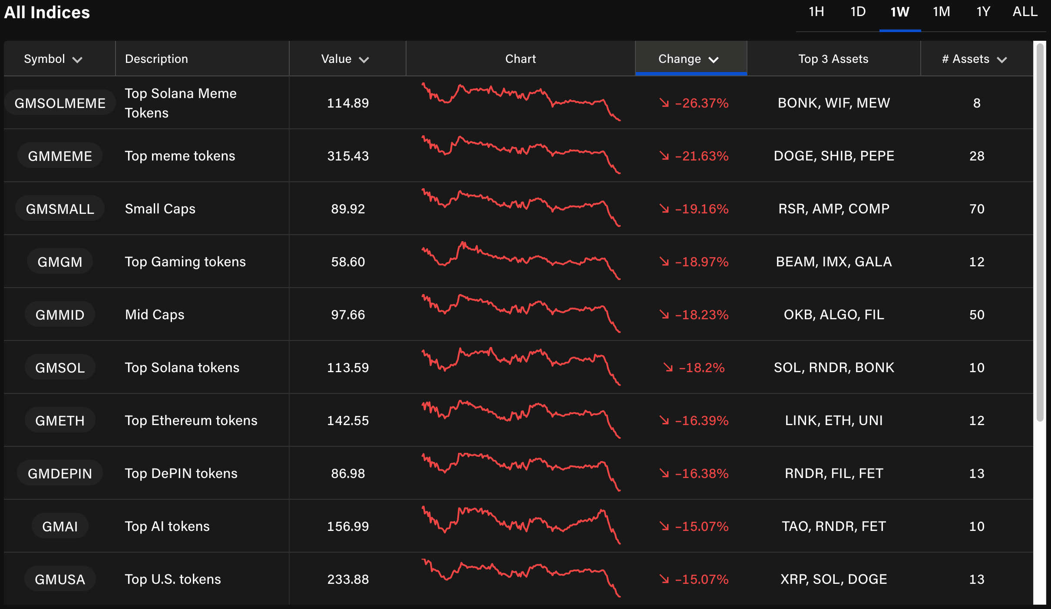Open the GMGM weekly sparkline chart
1051x609 pixels.
pyautogui.click(x=520, y=261)
